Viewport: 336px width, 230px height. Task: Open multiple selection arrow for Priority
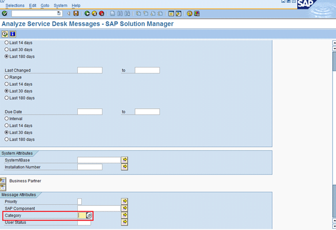(124, 201)
